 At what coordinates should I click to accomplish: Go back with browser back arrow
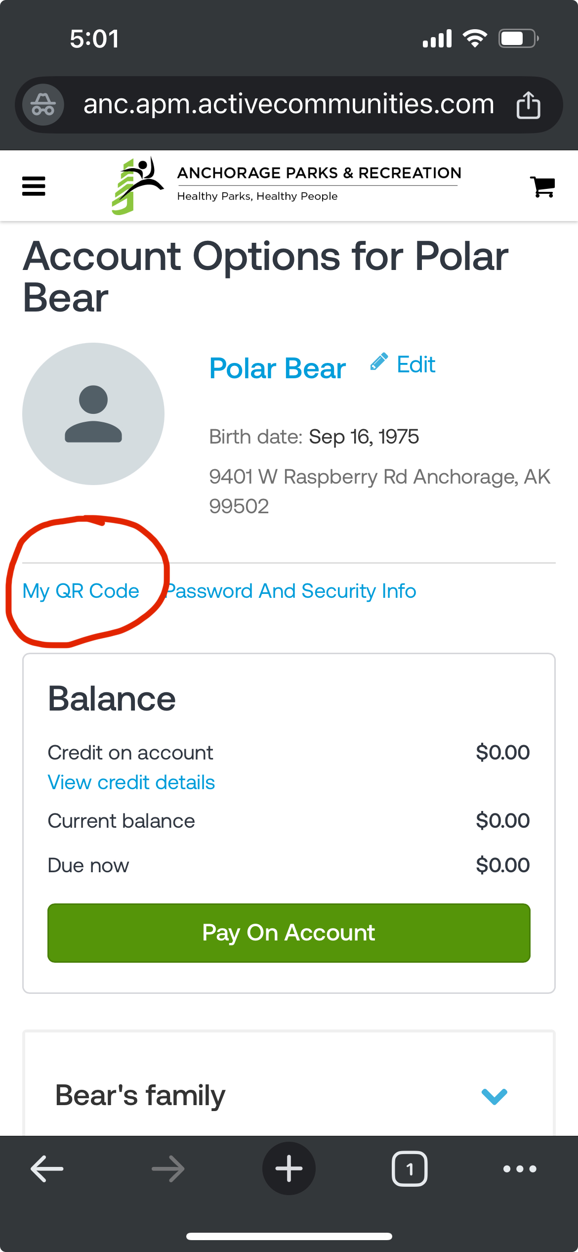[47, 1169]
